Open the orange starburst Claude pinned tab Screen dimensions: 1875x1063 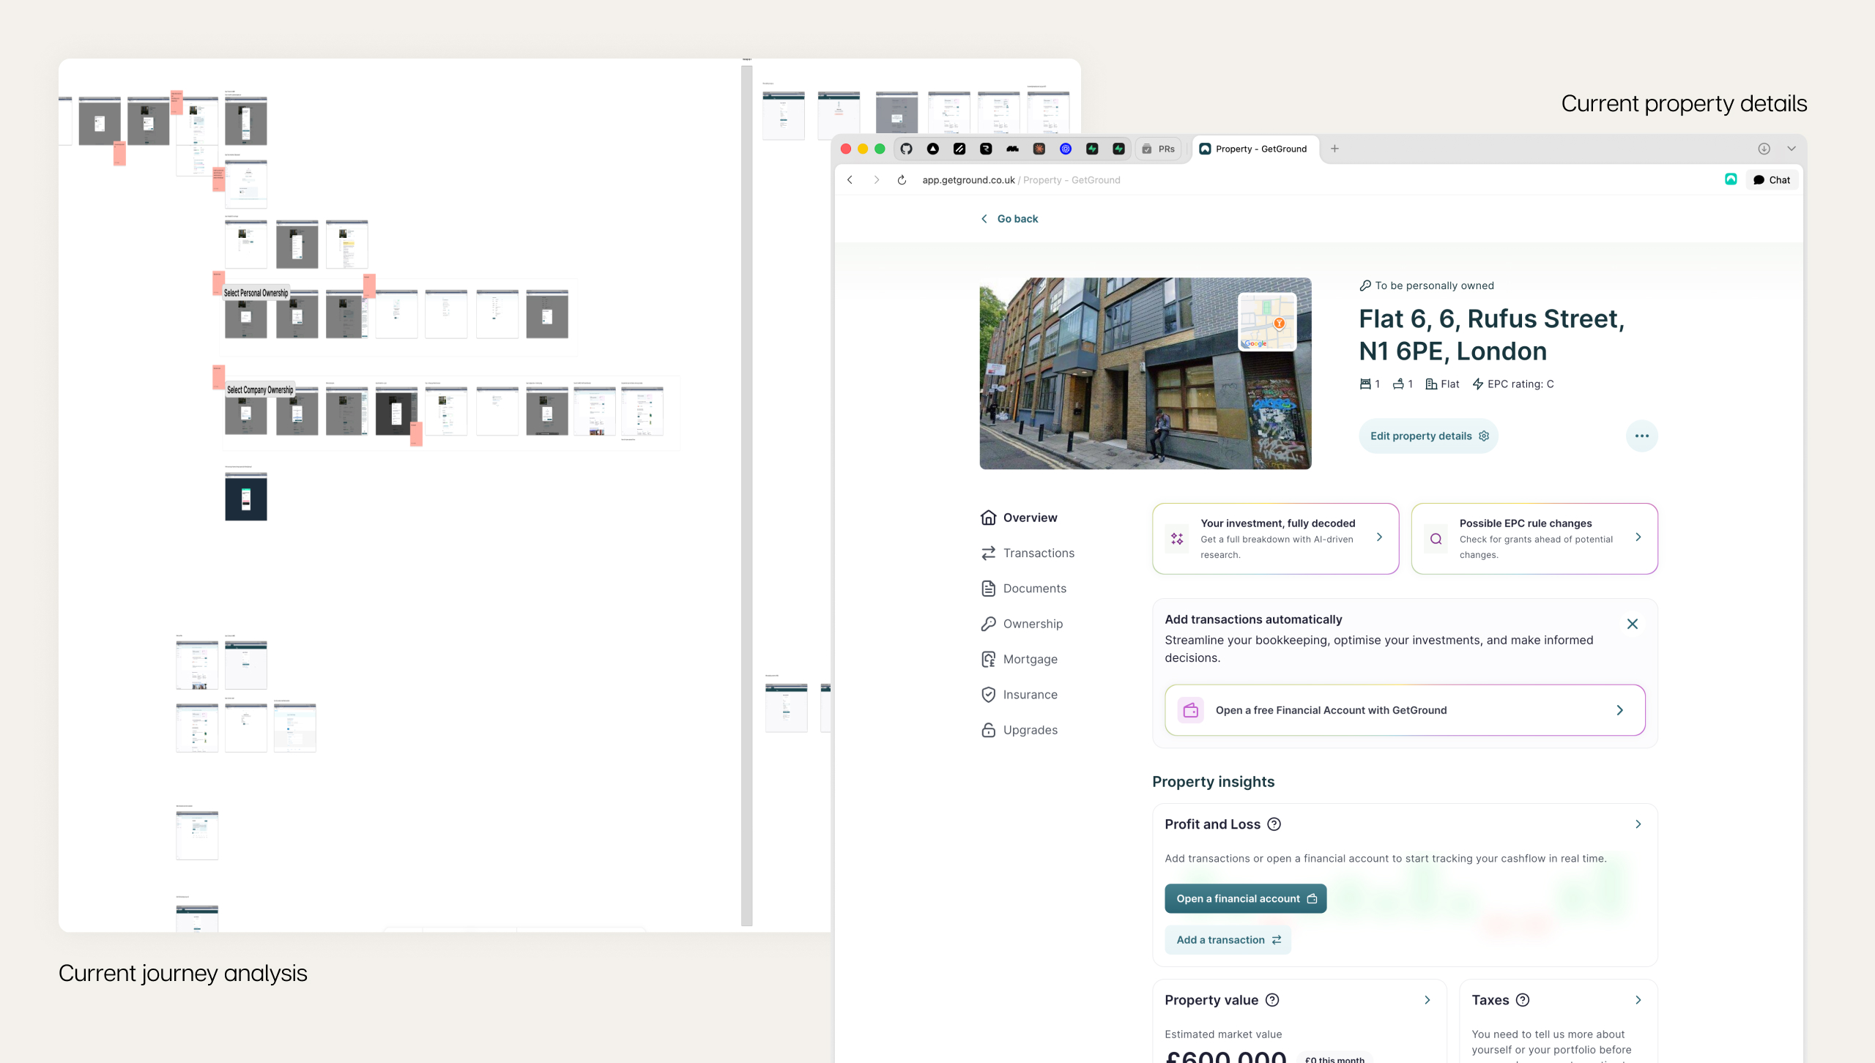1039,149
